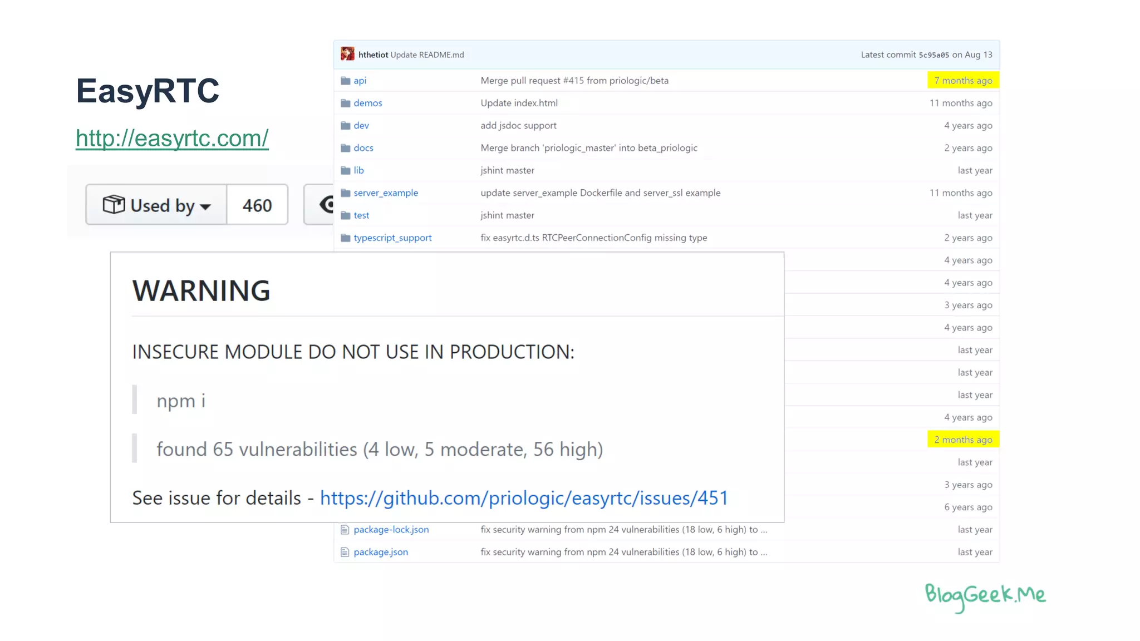Click the latest commit hash 5c95a05
Image resolution: width=1140 pixels, height=641 pixels.
tap(933, 55)
